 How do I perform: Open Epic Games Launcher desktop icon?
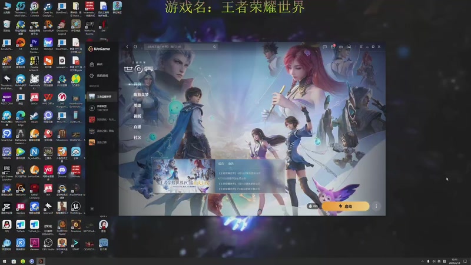[x=6, y=173]
